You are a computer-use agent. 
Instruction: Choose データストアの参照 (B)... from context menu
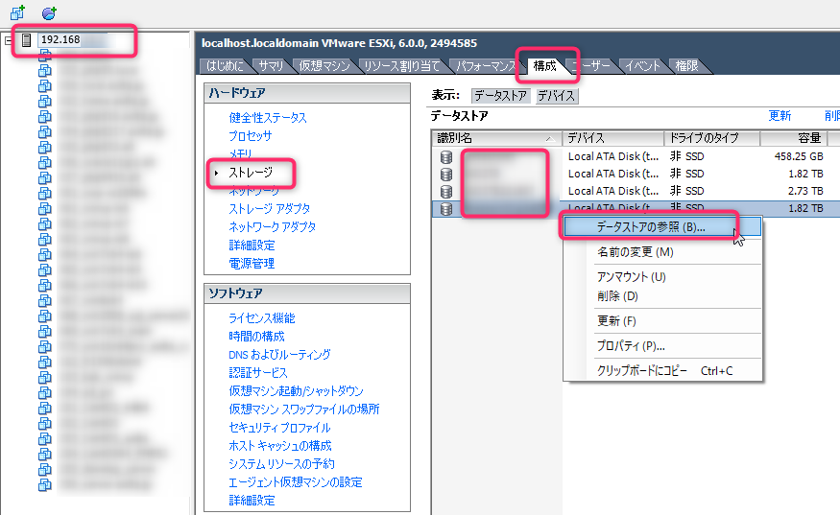tap(662, 227)
